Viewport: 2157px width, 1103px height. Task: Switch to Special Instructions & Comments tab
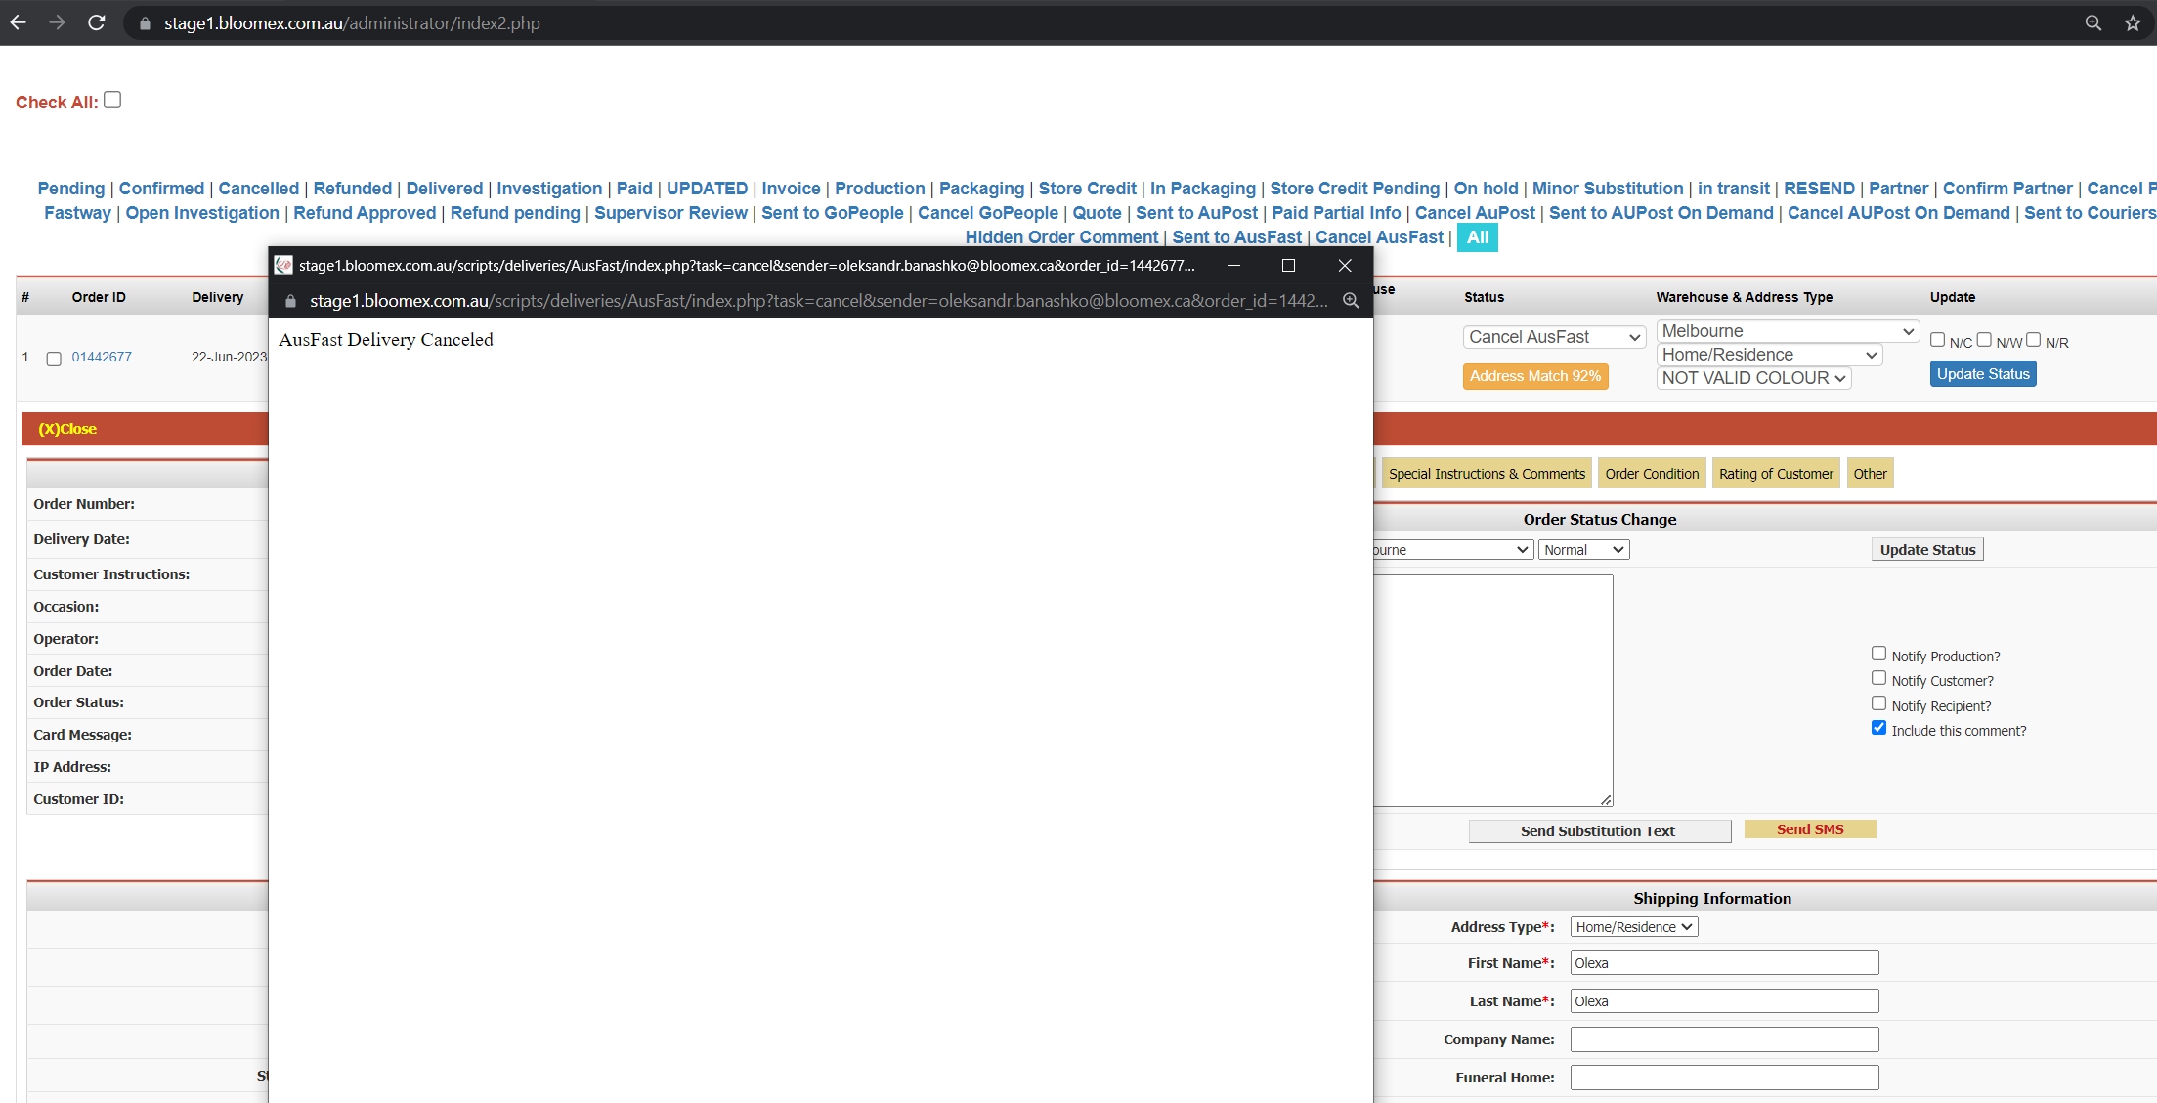pyautogui.click(x=1487, y=474)
